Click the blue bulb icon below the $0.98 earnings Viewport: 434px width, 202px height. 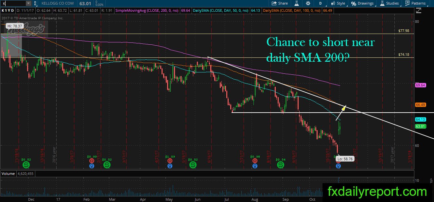coord(255,166)
